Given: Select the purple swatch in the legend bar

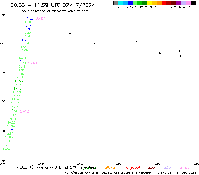Looking at the screenshot, I should pos(178,3).
